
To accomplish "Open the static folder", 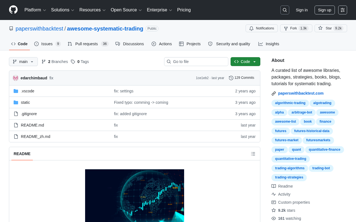I will point(25,102).
